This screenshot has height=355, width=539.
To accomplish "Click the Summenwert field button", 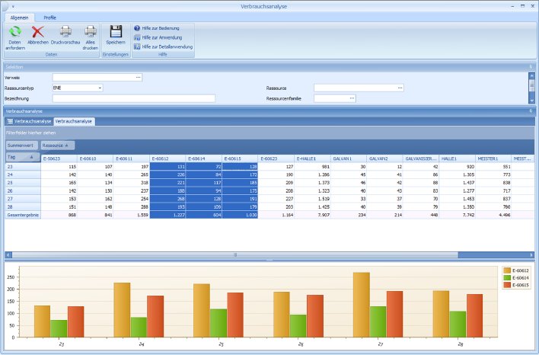I will coord(21,146).
